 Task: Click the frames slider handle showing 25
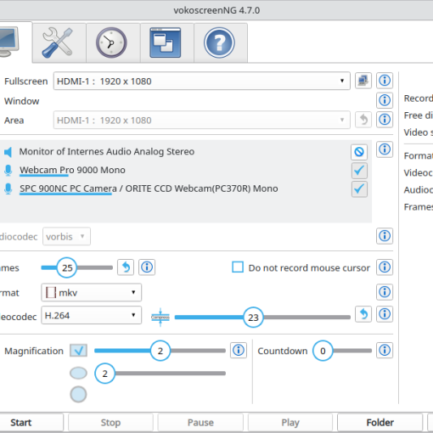67,267
